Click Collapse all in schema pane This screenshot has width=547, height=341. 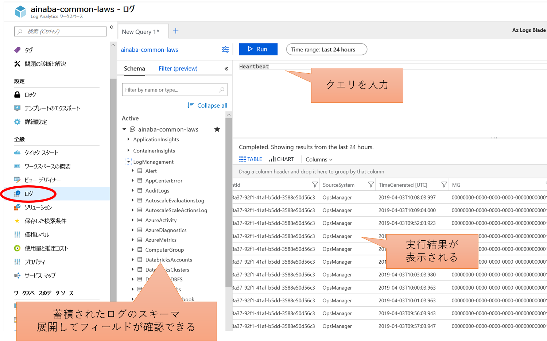point(207,105)
